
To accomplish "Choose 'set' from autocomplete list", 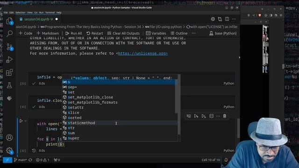I will click(120, 92).
